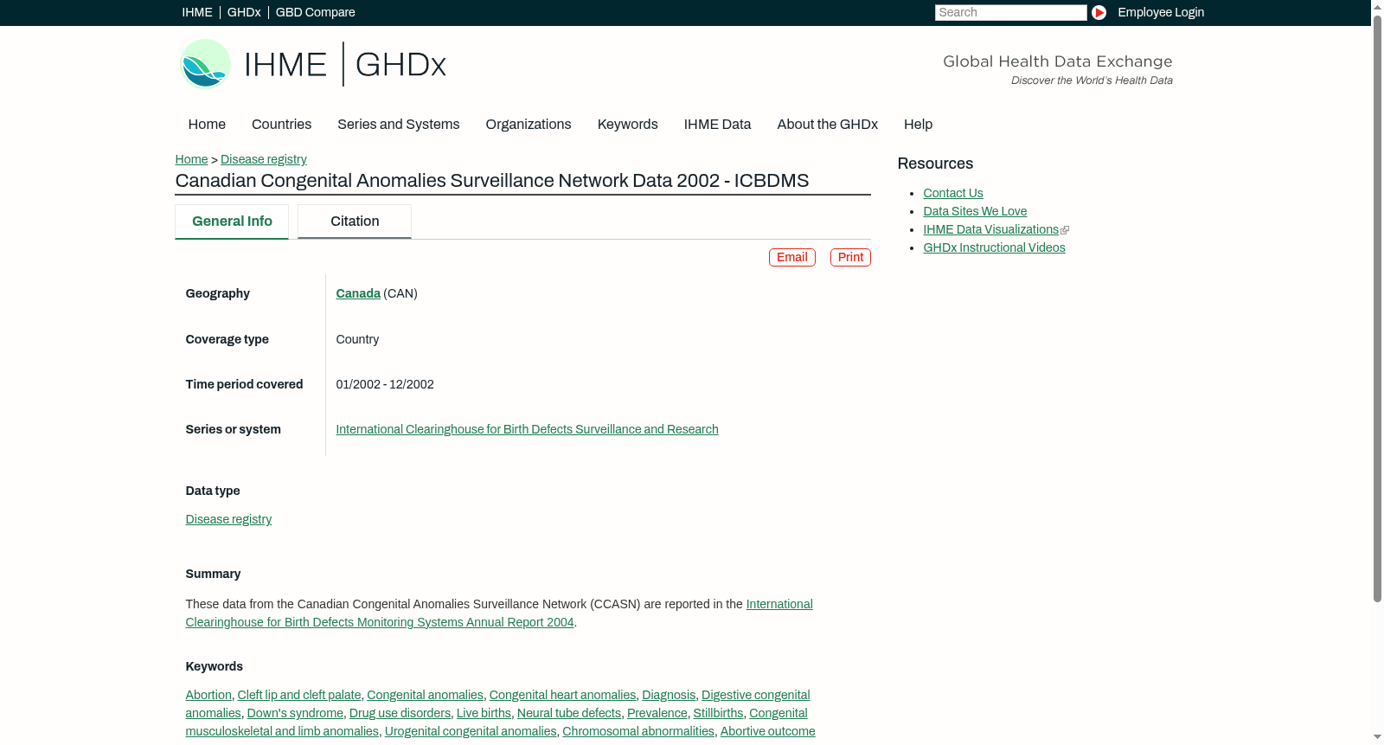1384x745 pixels.
Task: Click the Disease registry breadcrumb link
Action: (x=263, y=159)
